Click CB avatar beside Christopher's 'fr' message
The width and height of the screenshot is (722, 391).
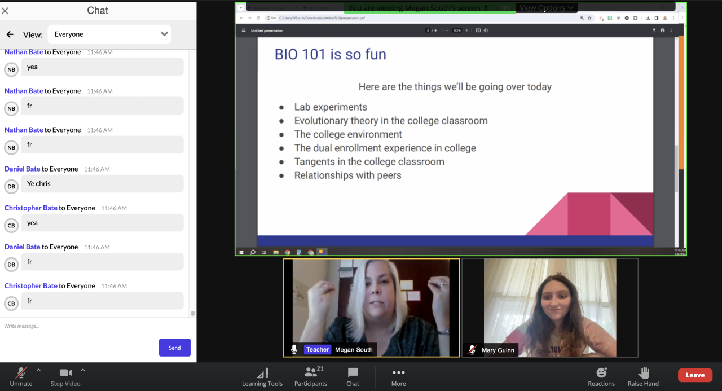(11, 304)
